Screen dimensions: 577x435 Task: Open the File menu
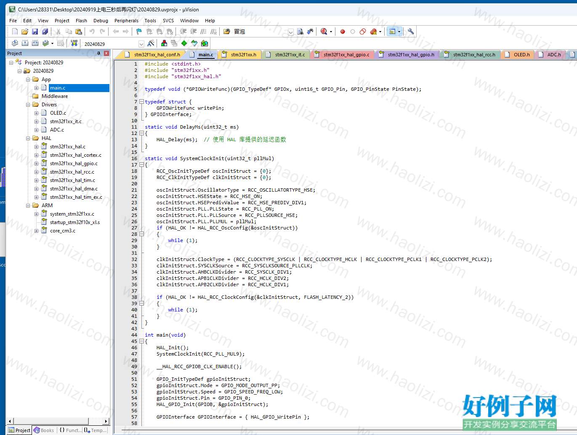pyautogui.click(x=13, y=21)
